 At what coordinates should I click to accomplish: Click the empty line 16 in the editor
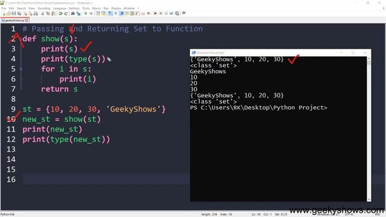[x=204, y=180]
